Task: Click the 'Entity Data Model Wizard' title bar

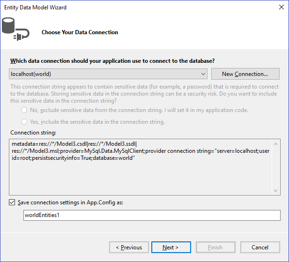Action: (x=35, y=7)
